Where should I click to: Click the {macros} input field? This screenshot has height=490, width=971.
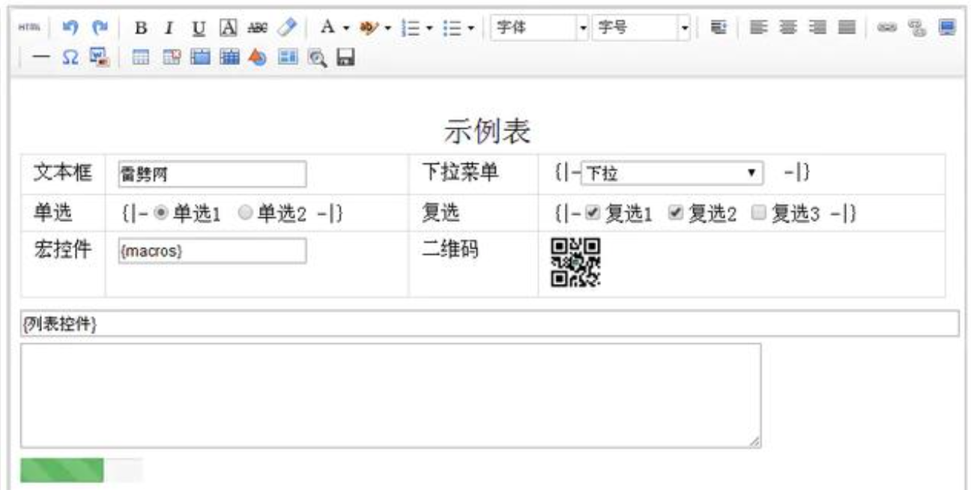click(212, 251)
